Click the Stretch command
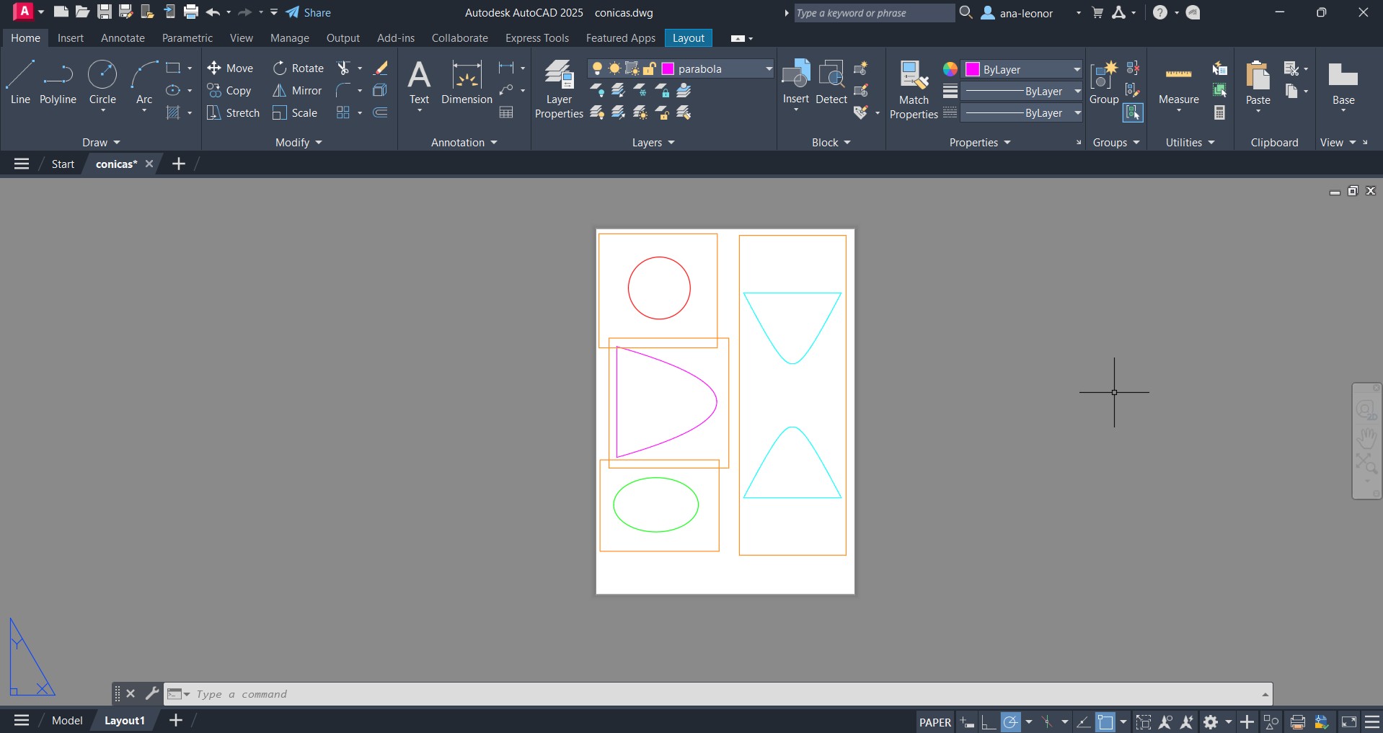1383x733 pixels. coord(233,113)
